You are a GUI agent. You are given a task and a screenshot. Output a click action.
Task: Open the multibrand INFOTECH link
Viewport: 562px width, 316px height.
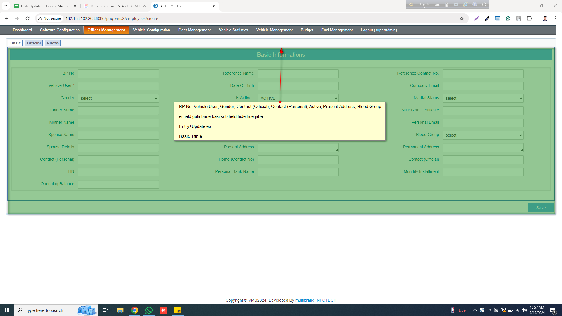coord(316,300)
